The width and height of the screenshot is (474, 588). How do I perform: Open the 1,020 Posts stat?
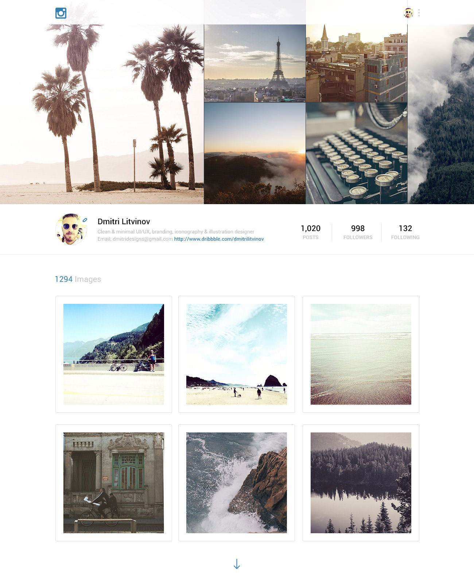point(311,232)
